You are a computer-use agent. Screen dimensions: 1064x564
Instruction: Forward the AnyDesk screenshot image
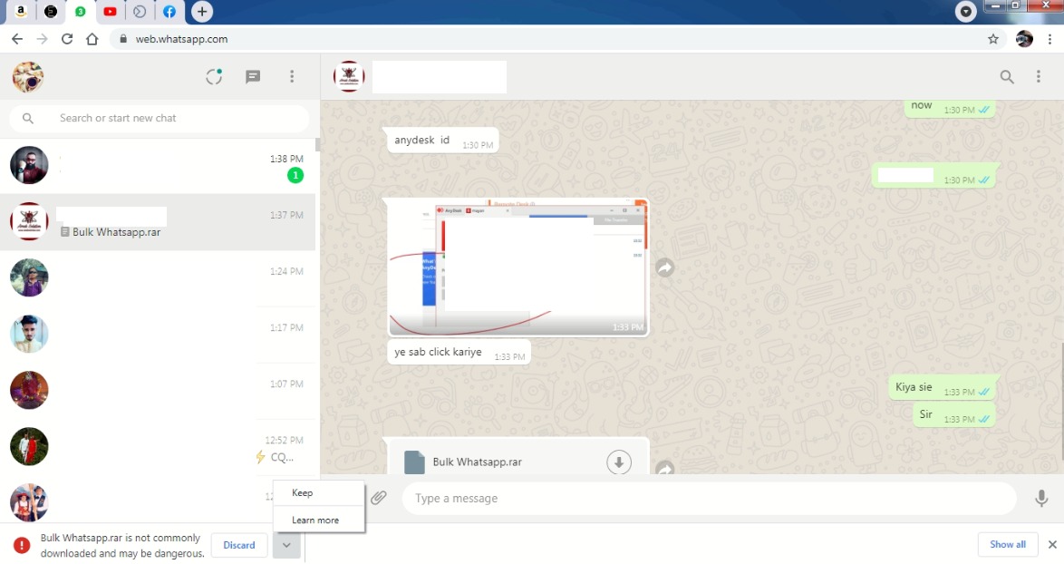[x=665, y=268]
